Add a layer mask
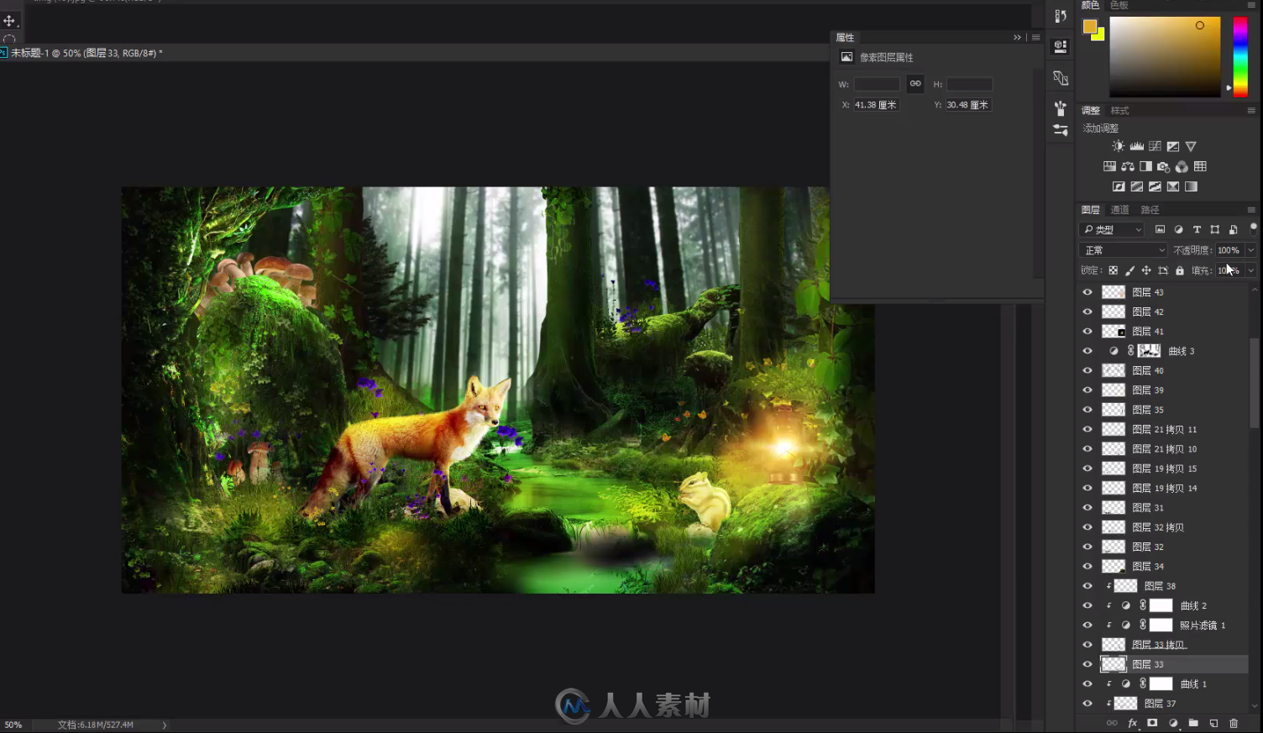This screenshot has height=733, width=1263. [x=1152, y=723]
